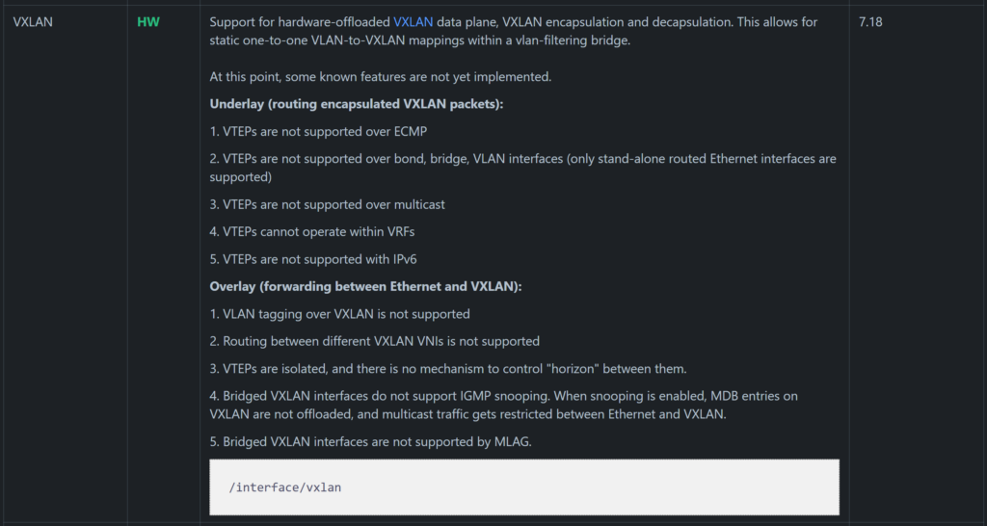This screenshot has height=526, width=987.
Task: Click the 'some known features' notice sentence
Action: coord(380,77)
